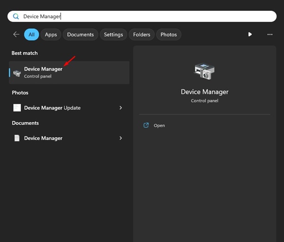The height and width of the screenshot is (242, 284).
Task: Click the Device Manager Update photo thumbnail icon
Action: point(17,108)
